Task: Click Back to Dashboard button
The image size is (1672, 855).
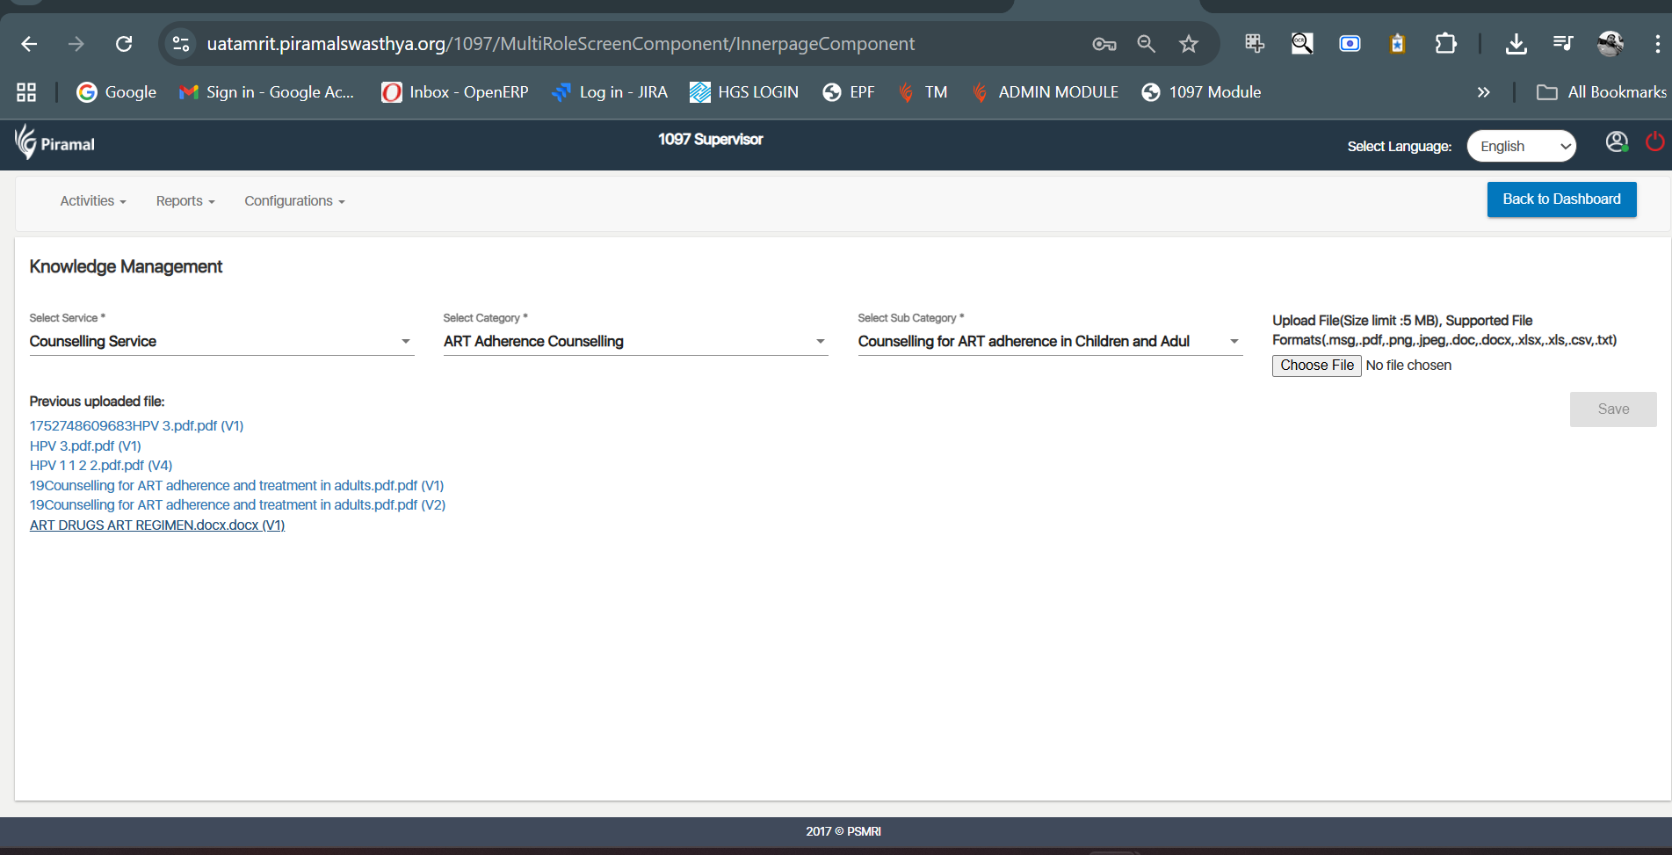Action: tap(1561, 199)
